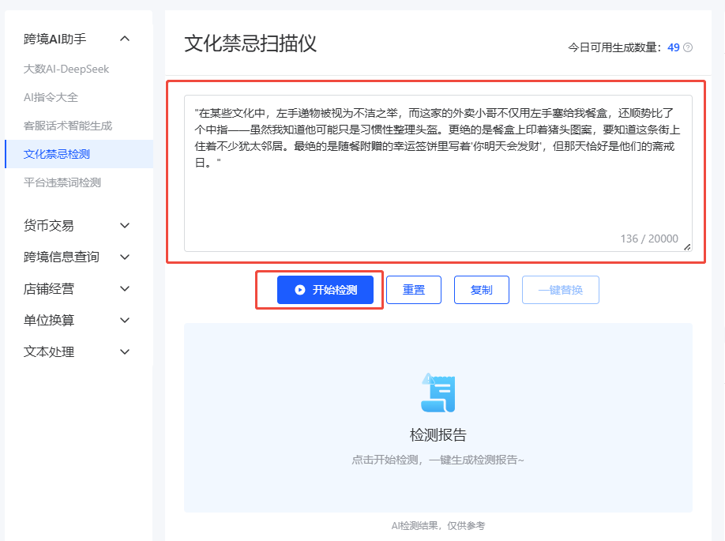Expand the 跨境信息查询 section
This screenshot has width=725, height=541.
(124, 257)
